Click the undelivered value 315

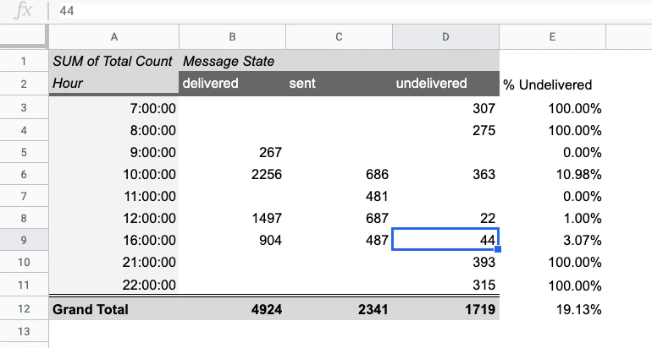pyautogui.click(x=445, y=285)
